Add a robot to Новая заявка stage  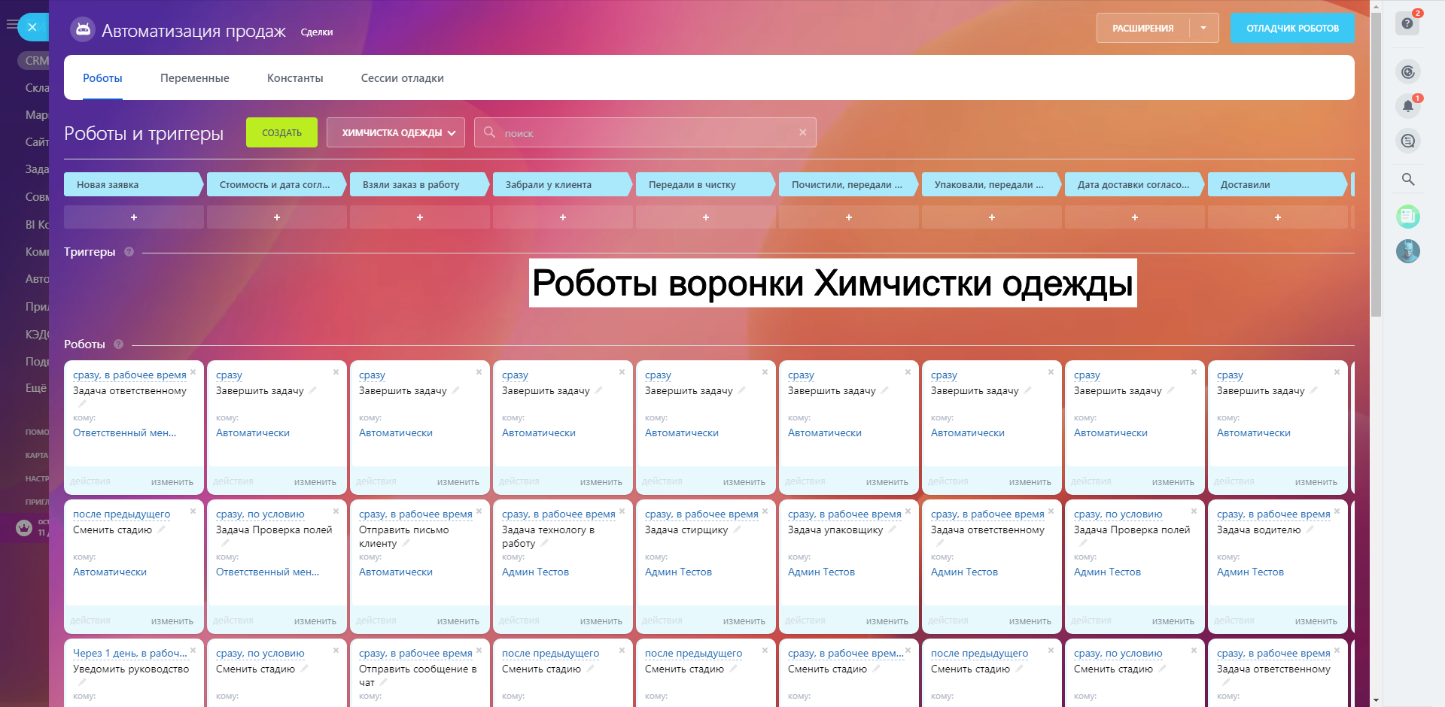pos(134,217)
